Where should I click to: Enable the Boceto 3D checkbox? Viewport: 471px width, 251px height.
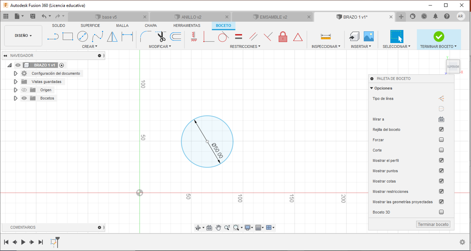click(441, 212)
